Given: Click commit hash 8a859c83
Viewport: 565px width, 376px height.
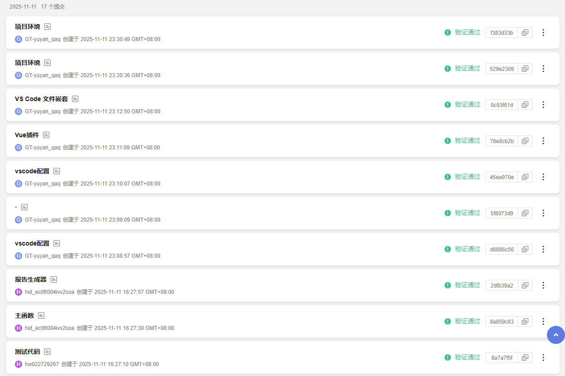Looking at the screenshot, I should tap(502, 321).
